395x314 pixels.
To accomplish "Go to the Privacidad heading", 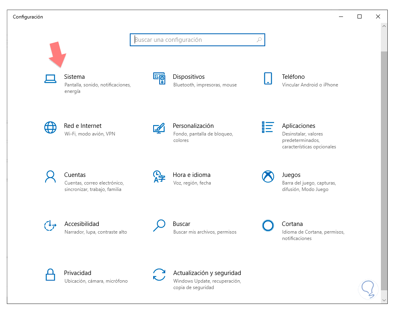I will [x=77, y=273].
